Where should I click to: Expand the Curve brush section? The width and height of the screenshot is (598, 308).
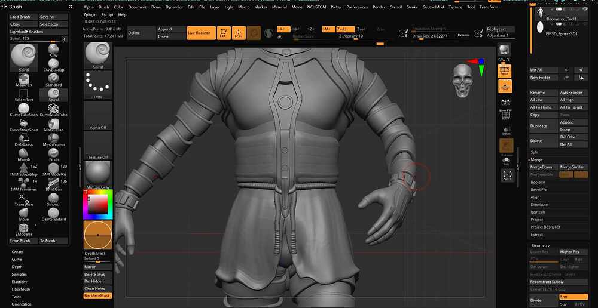17,259
